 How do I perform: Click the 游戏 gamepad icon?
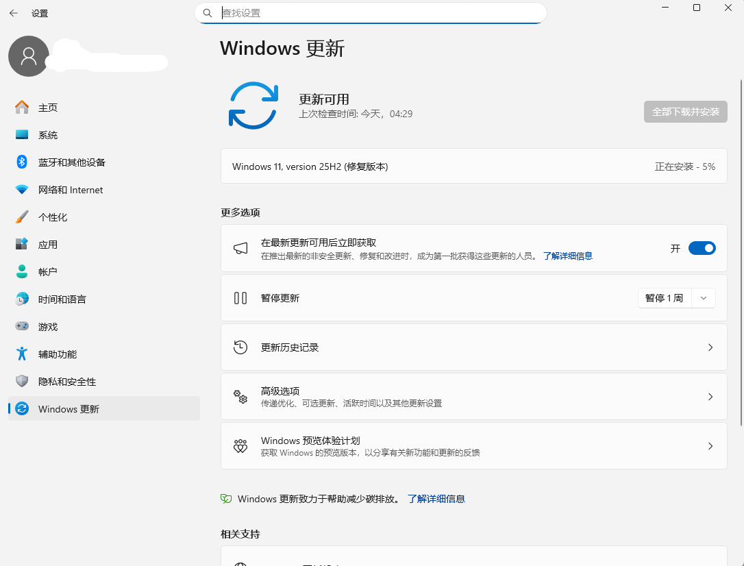(x=22, y=326)
